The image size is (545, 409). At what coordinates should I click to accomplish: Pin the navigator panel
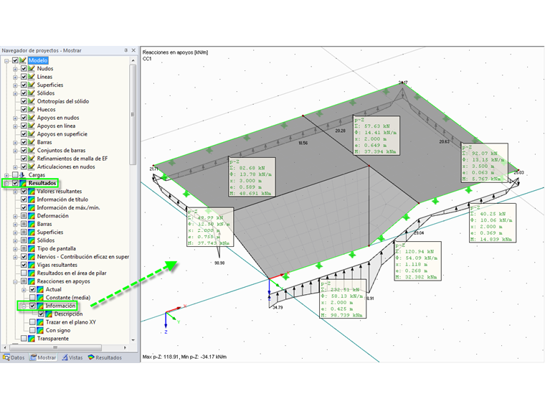[x=125, y=50]
